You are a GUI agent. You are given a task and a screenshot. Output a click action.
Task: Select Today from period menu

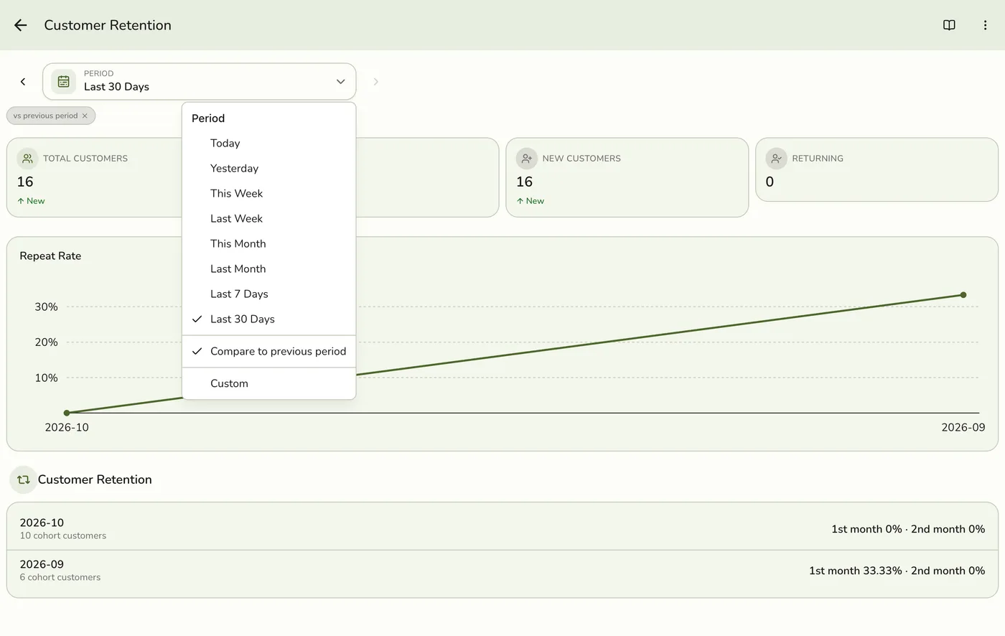269,144
